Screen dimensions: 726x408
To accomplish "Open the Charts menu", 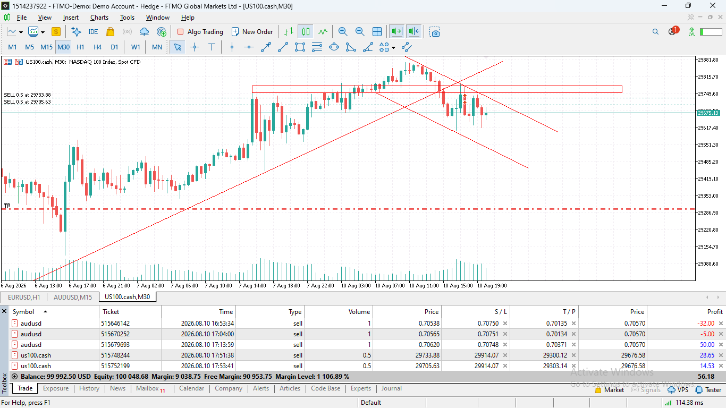I will click(x=99, y=18).
